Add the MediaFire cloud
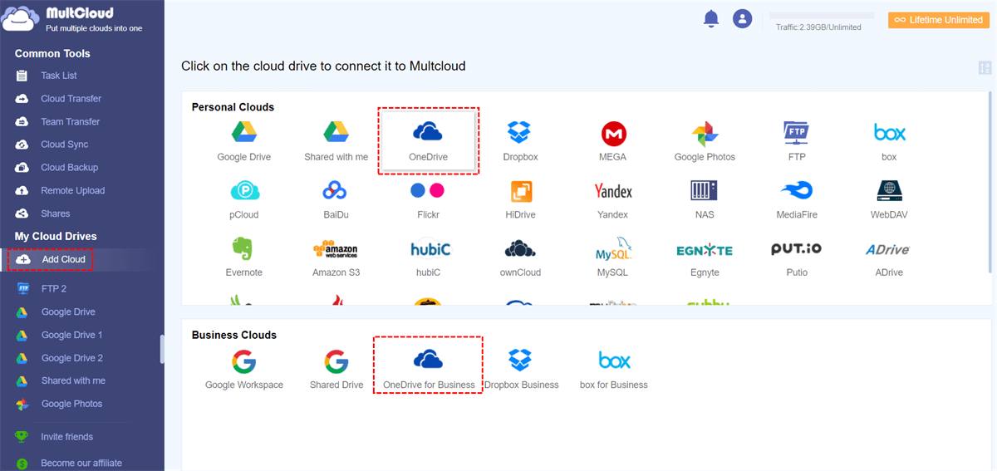Screen dimensions: 997x471 pyautogui.click(x=796, y=199)
